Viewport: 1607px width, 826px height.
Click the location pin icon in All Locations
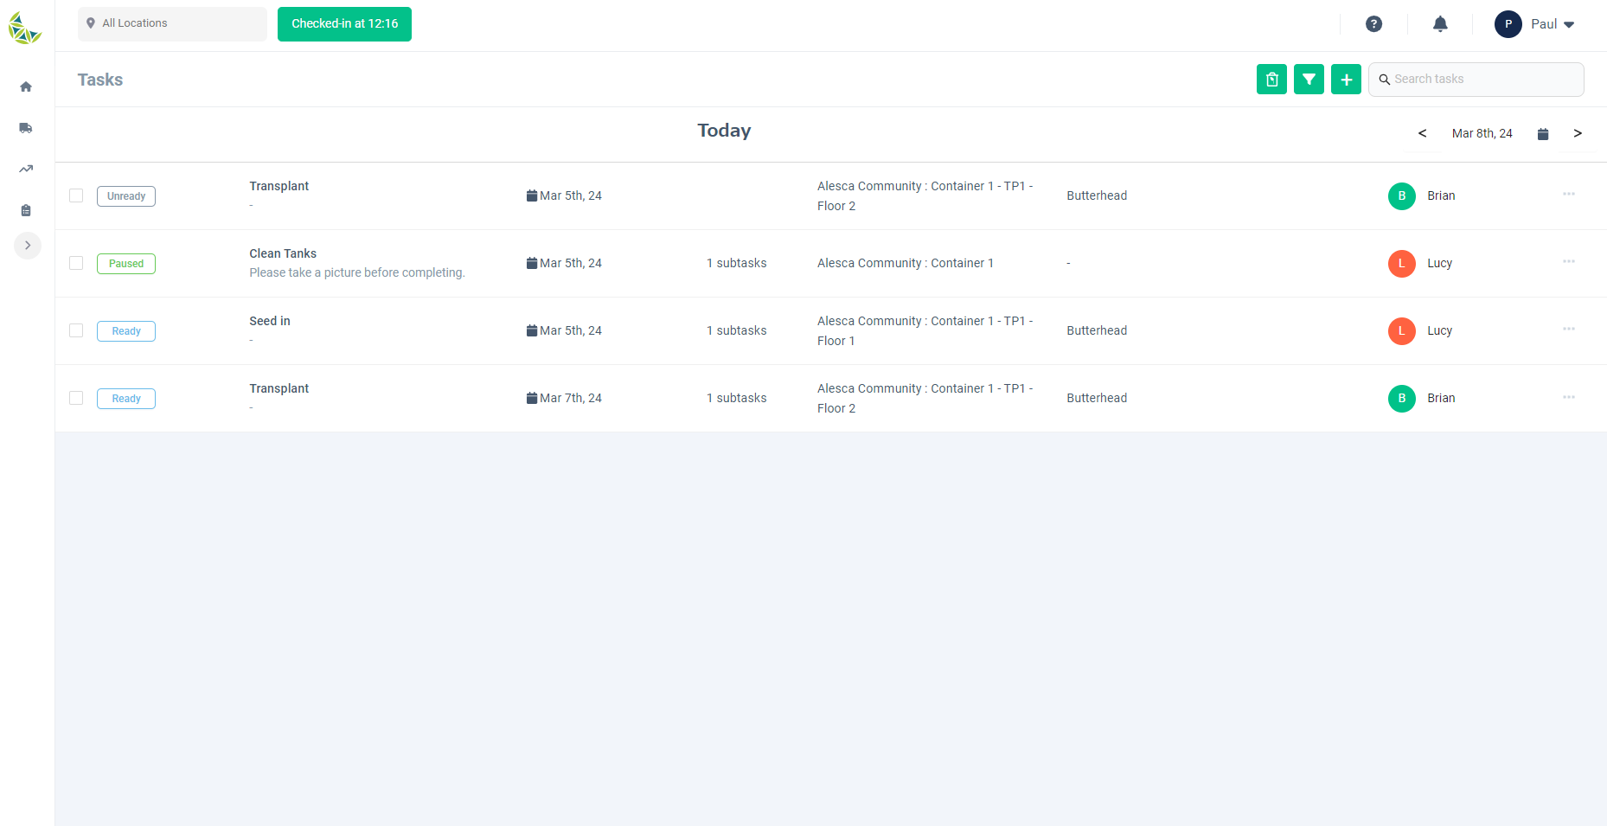click(x=91, y=23)
